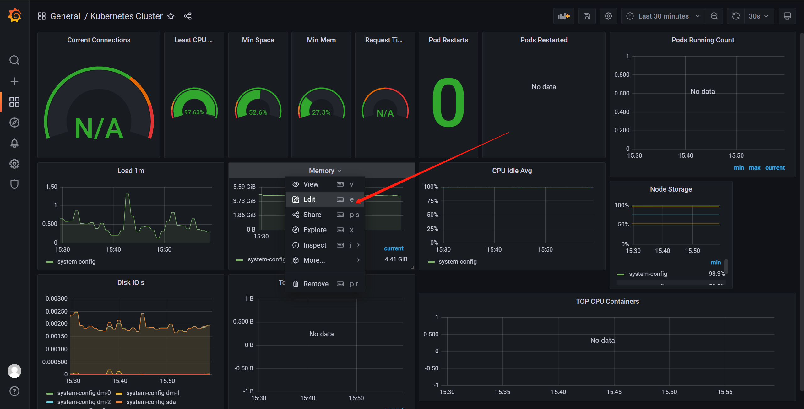This screenshot has height=409, width=804.
Task: Sort Pods Running Count legend by max
Action: (x=755, y=168)
